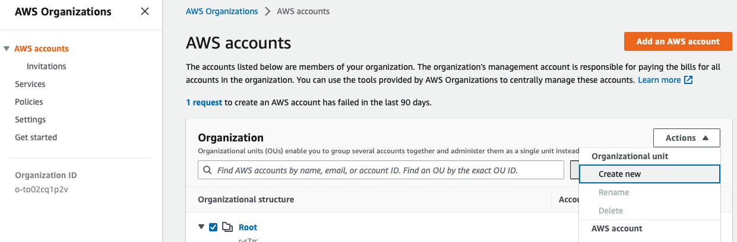The image size is (737, 242).
Task: Choose Create new organizational unit
Action: pyautogui.click(x=650, y=174)
